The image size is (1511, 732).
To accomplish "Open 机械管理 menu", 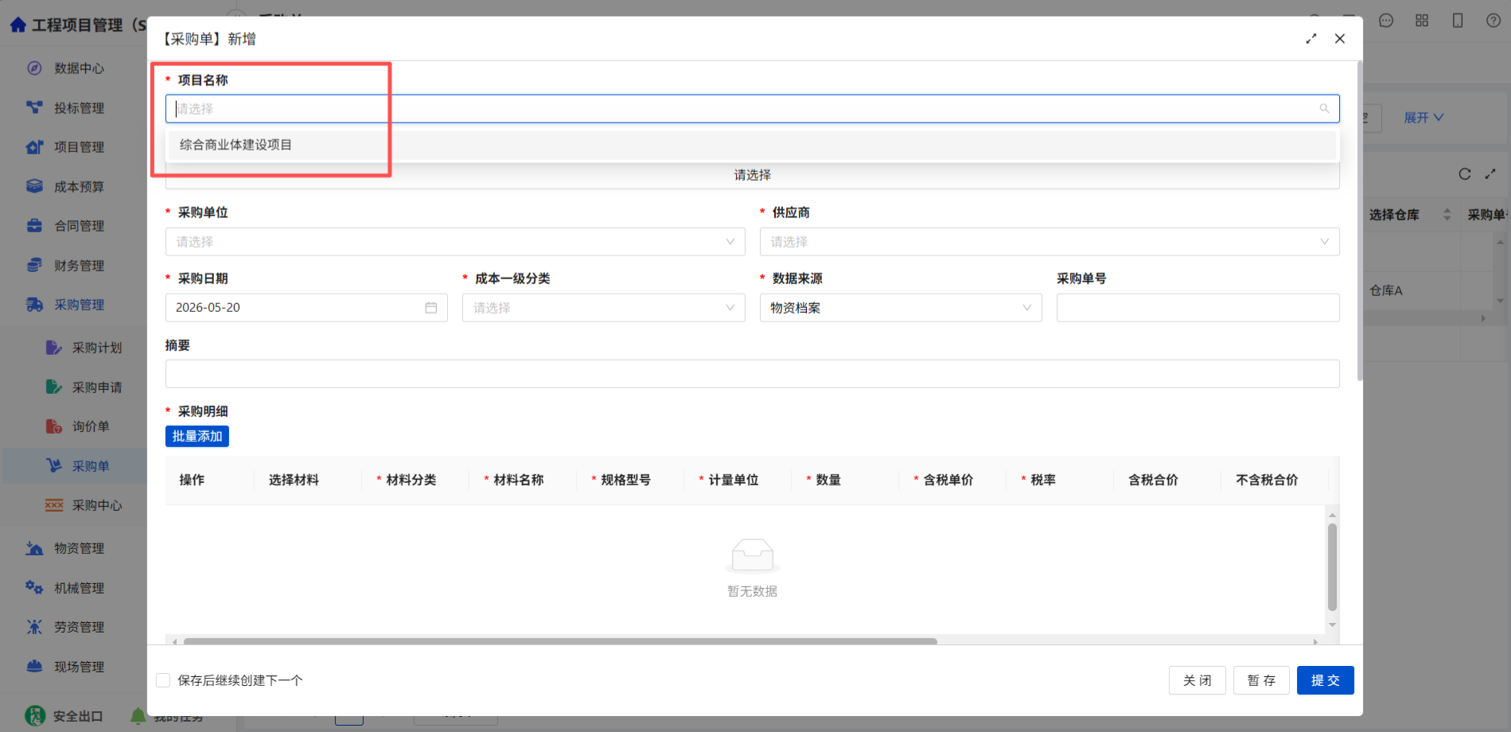I will tap(79, 588).
